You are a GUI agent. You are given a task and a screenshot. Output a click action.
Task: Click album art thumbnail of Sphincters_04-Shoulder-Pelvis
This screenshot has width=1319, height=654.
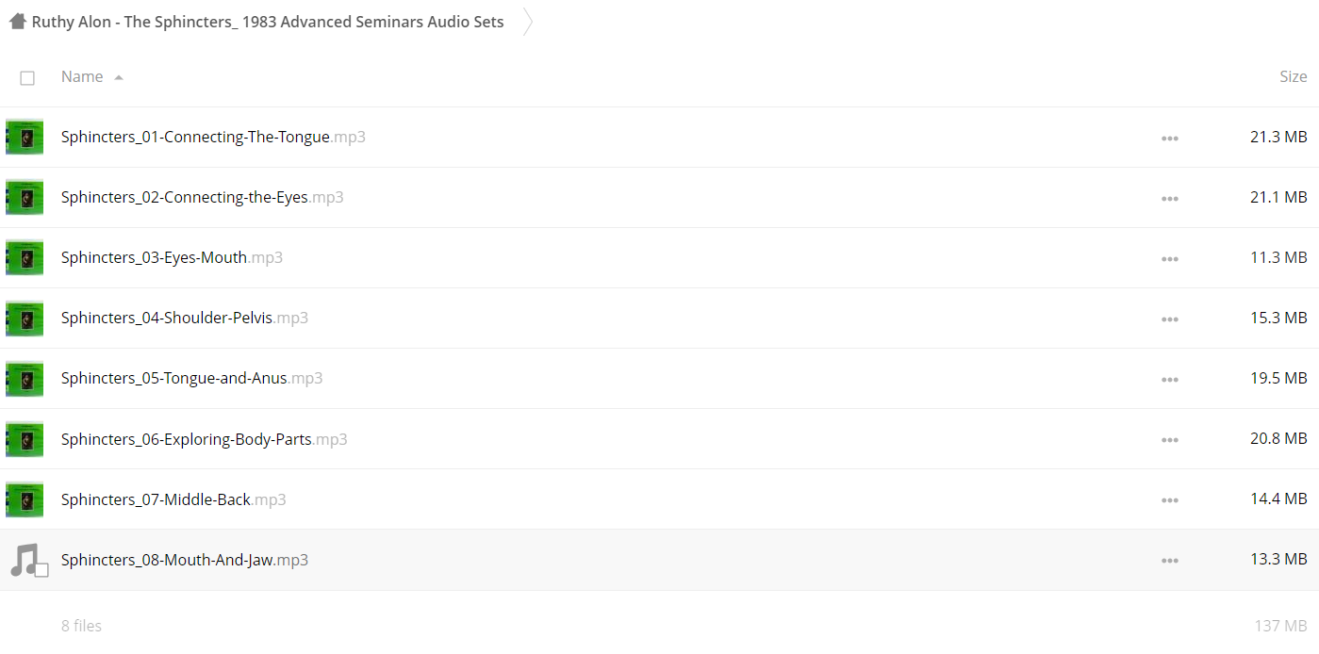[25, 319]
